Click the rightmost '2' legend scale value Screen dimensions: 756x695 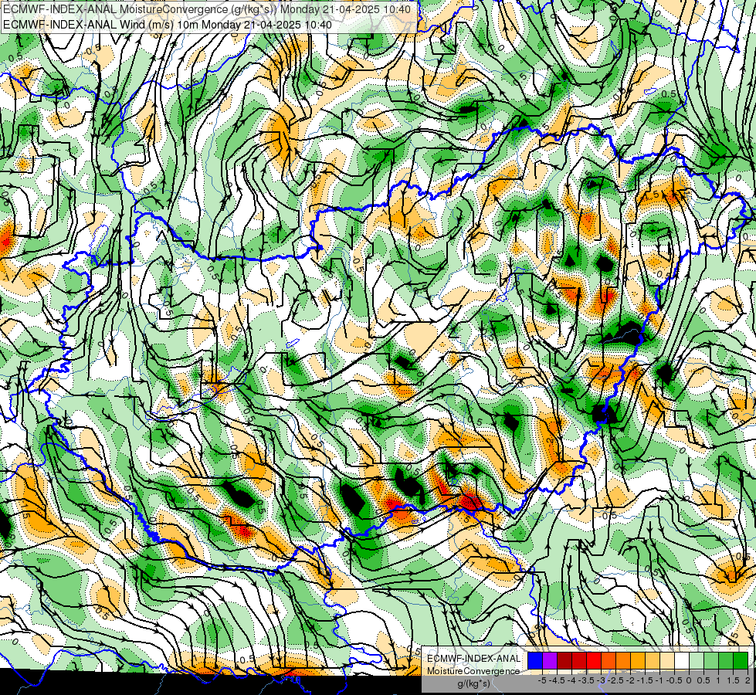point(748,680)
